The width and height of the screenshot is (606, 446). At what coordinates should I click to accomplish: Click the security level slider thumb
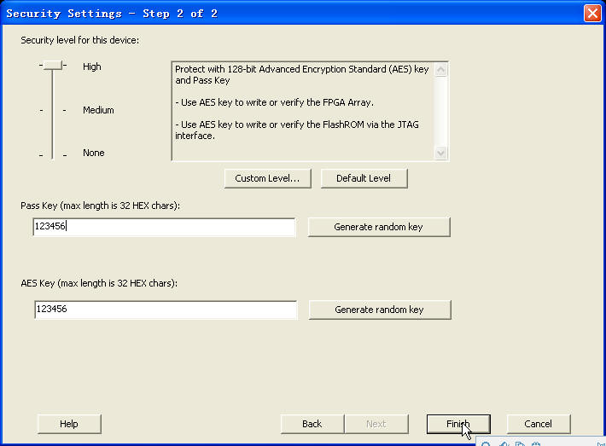point(53,66)
